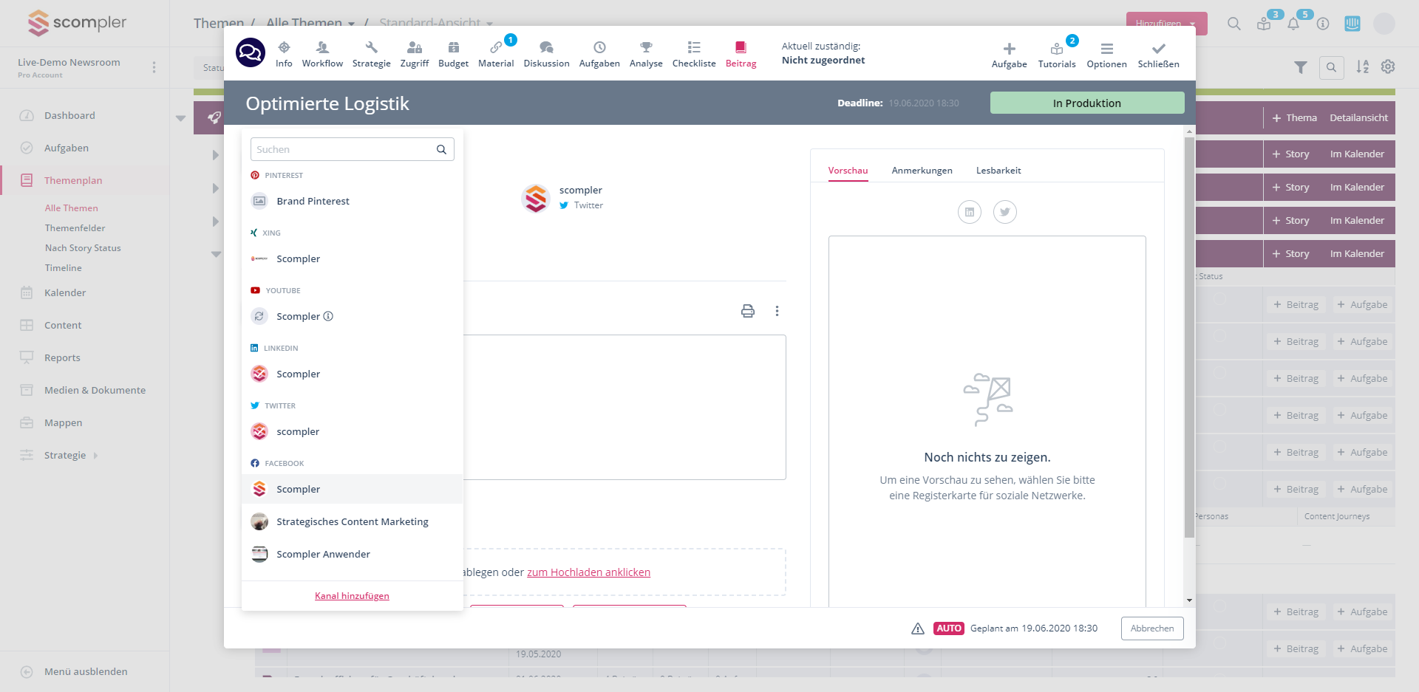Switch to the Anmerkungen tab

pyautogui.click(x=922, y=171)
